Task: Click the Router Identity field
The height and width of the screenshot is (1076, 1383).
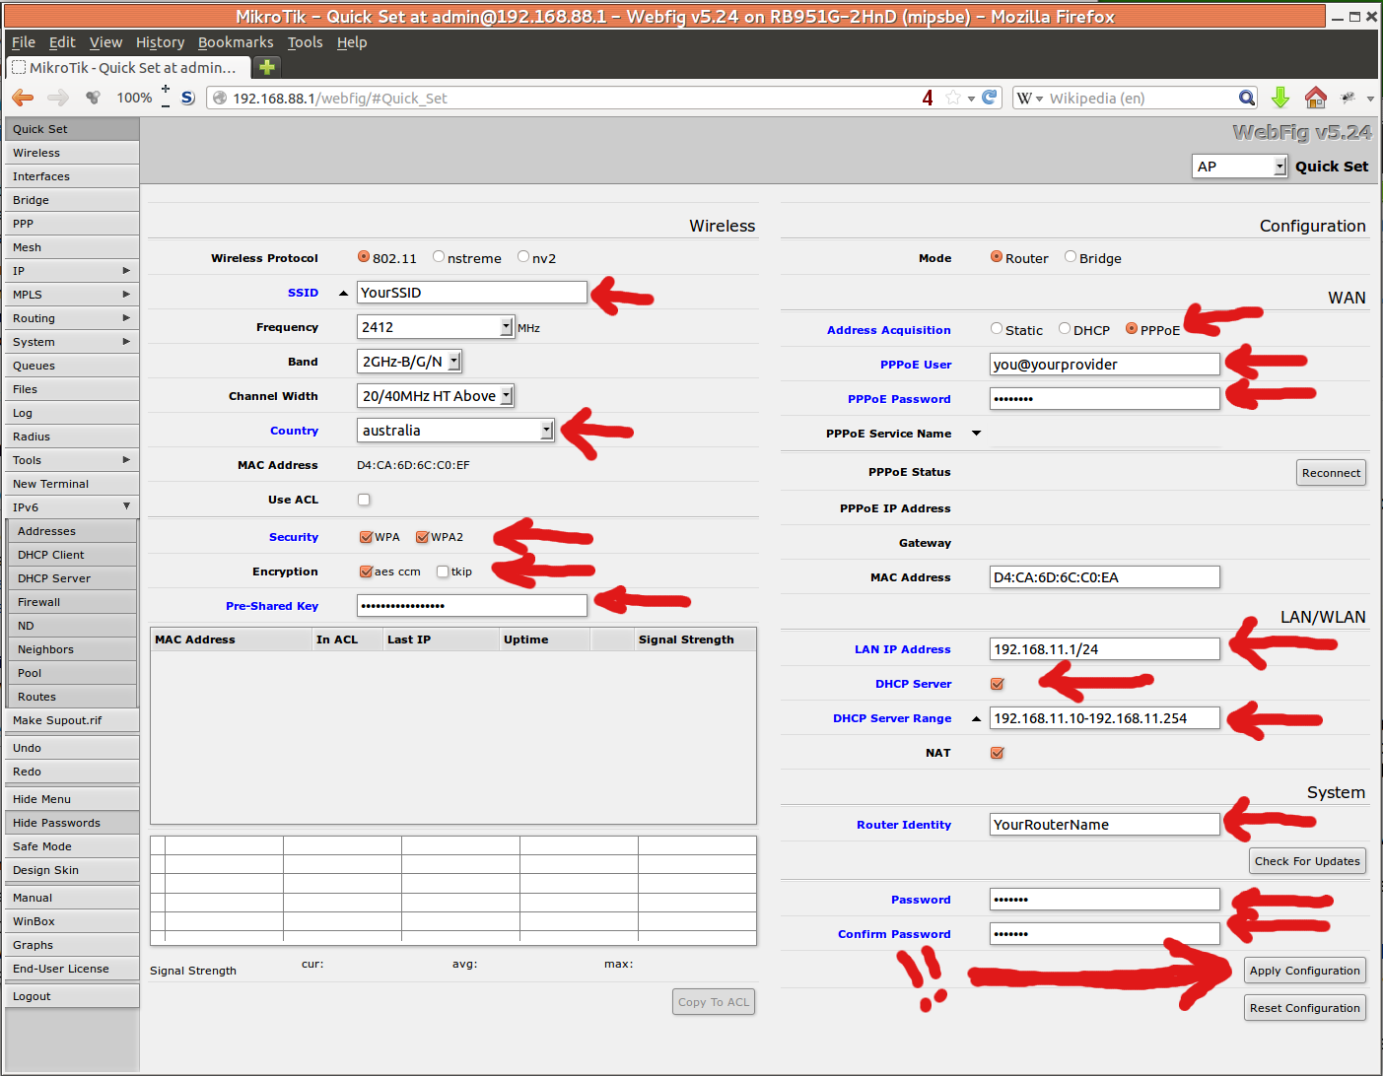Action: pyautogui.click(x=1105, y=825)
